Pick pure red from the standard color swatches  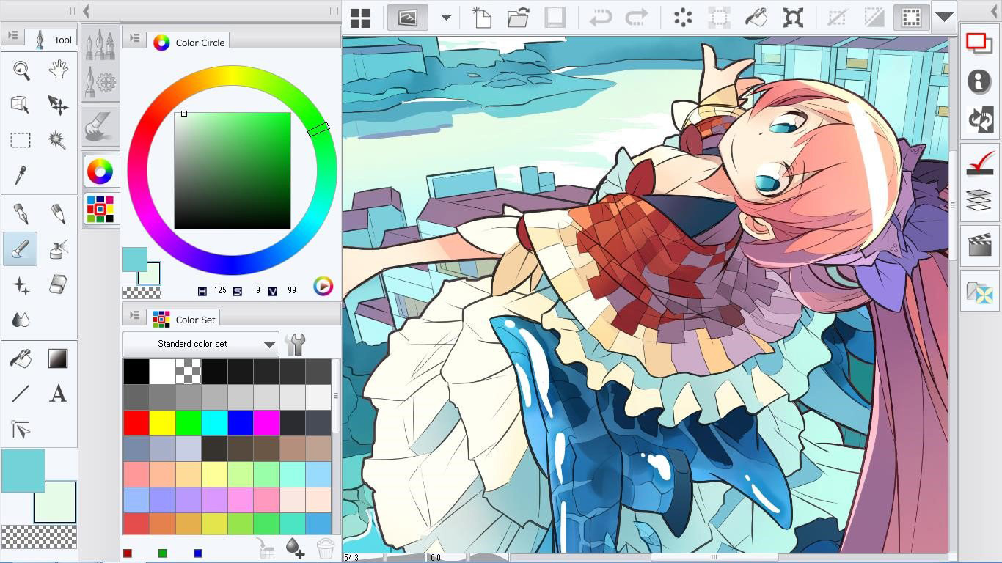click(x=136, y=422)
